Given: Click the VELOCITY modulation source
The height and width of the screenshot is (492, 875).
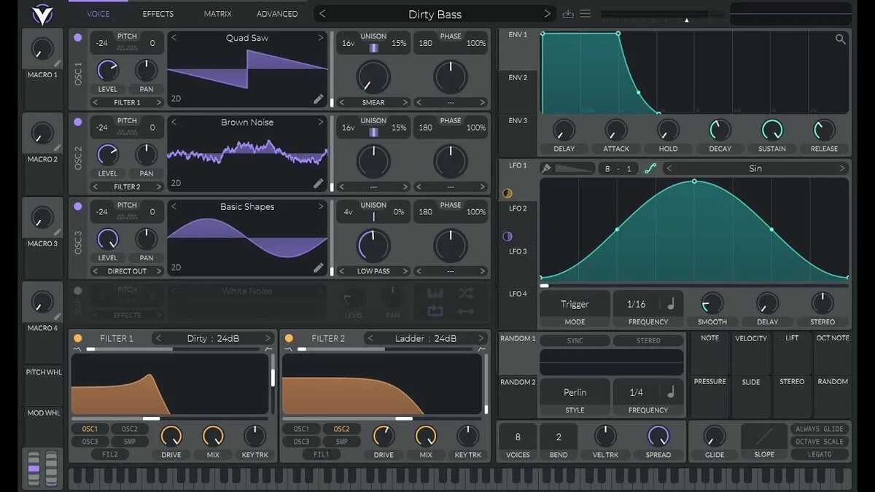Looking at the screenshot, I should coord(751,353).
